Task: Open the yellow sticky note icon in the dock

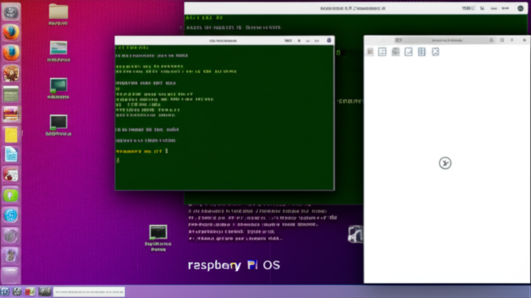Action: 11,134
